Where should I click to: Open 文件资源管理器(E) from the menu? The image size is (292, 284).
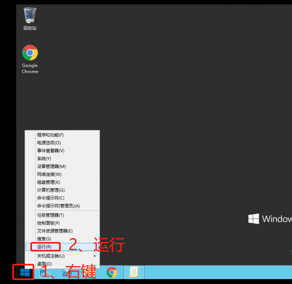point(54,231)
